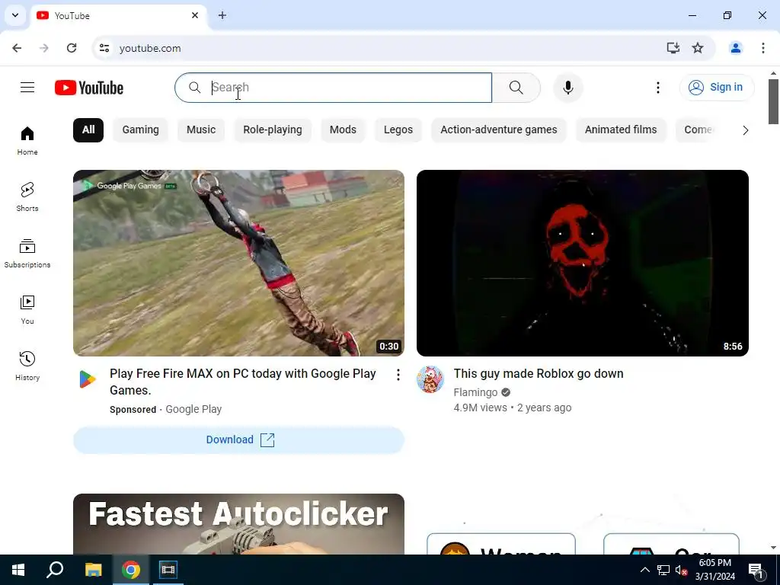The height and width of the screenshot is (585, 780).
Task: Go back in Chrome
Action: point(17,48)
